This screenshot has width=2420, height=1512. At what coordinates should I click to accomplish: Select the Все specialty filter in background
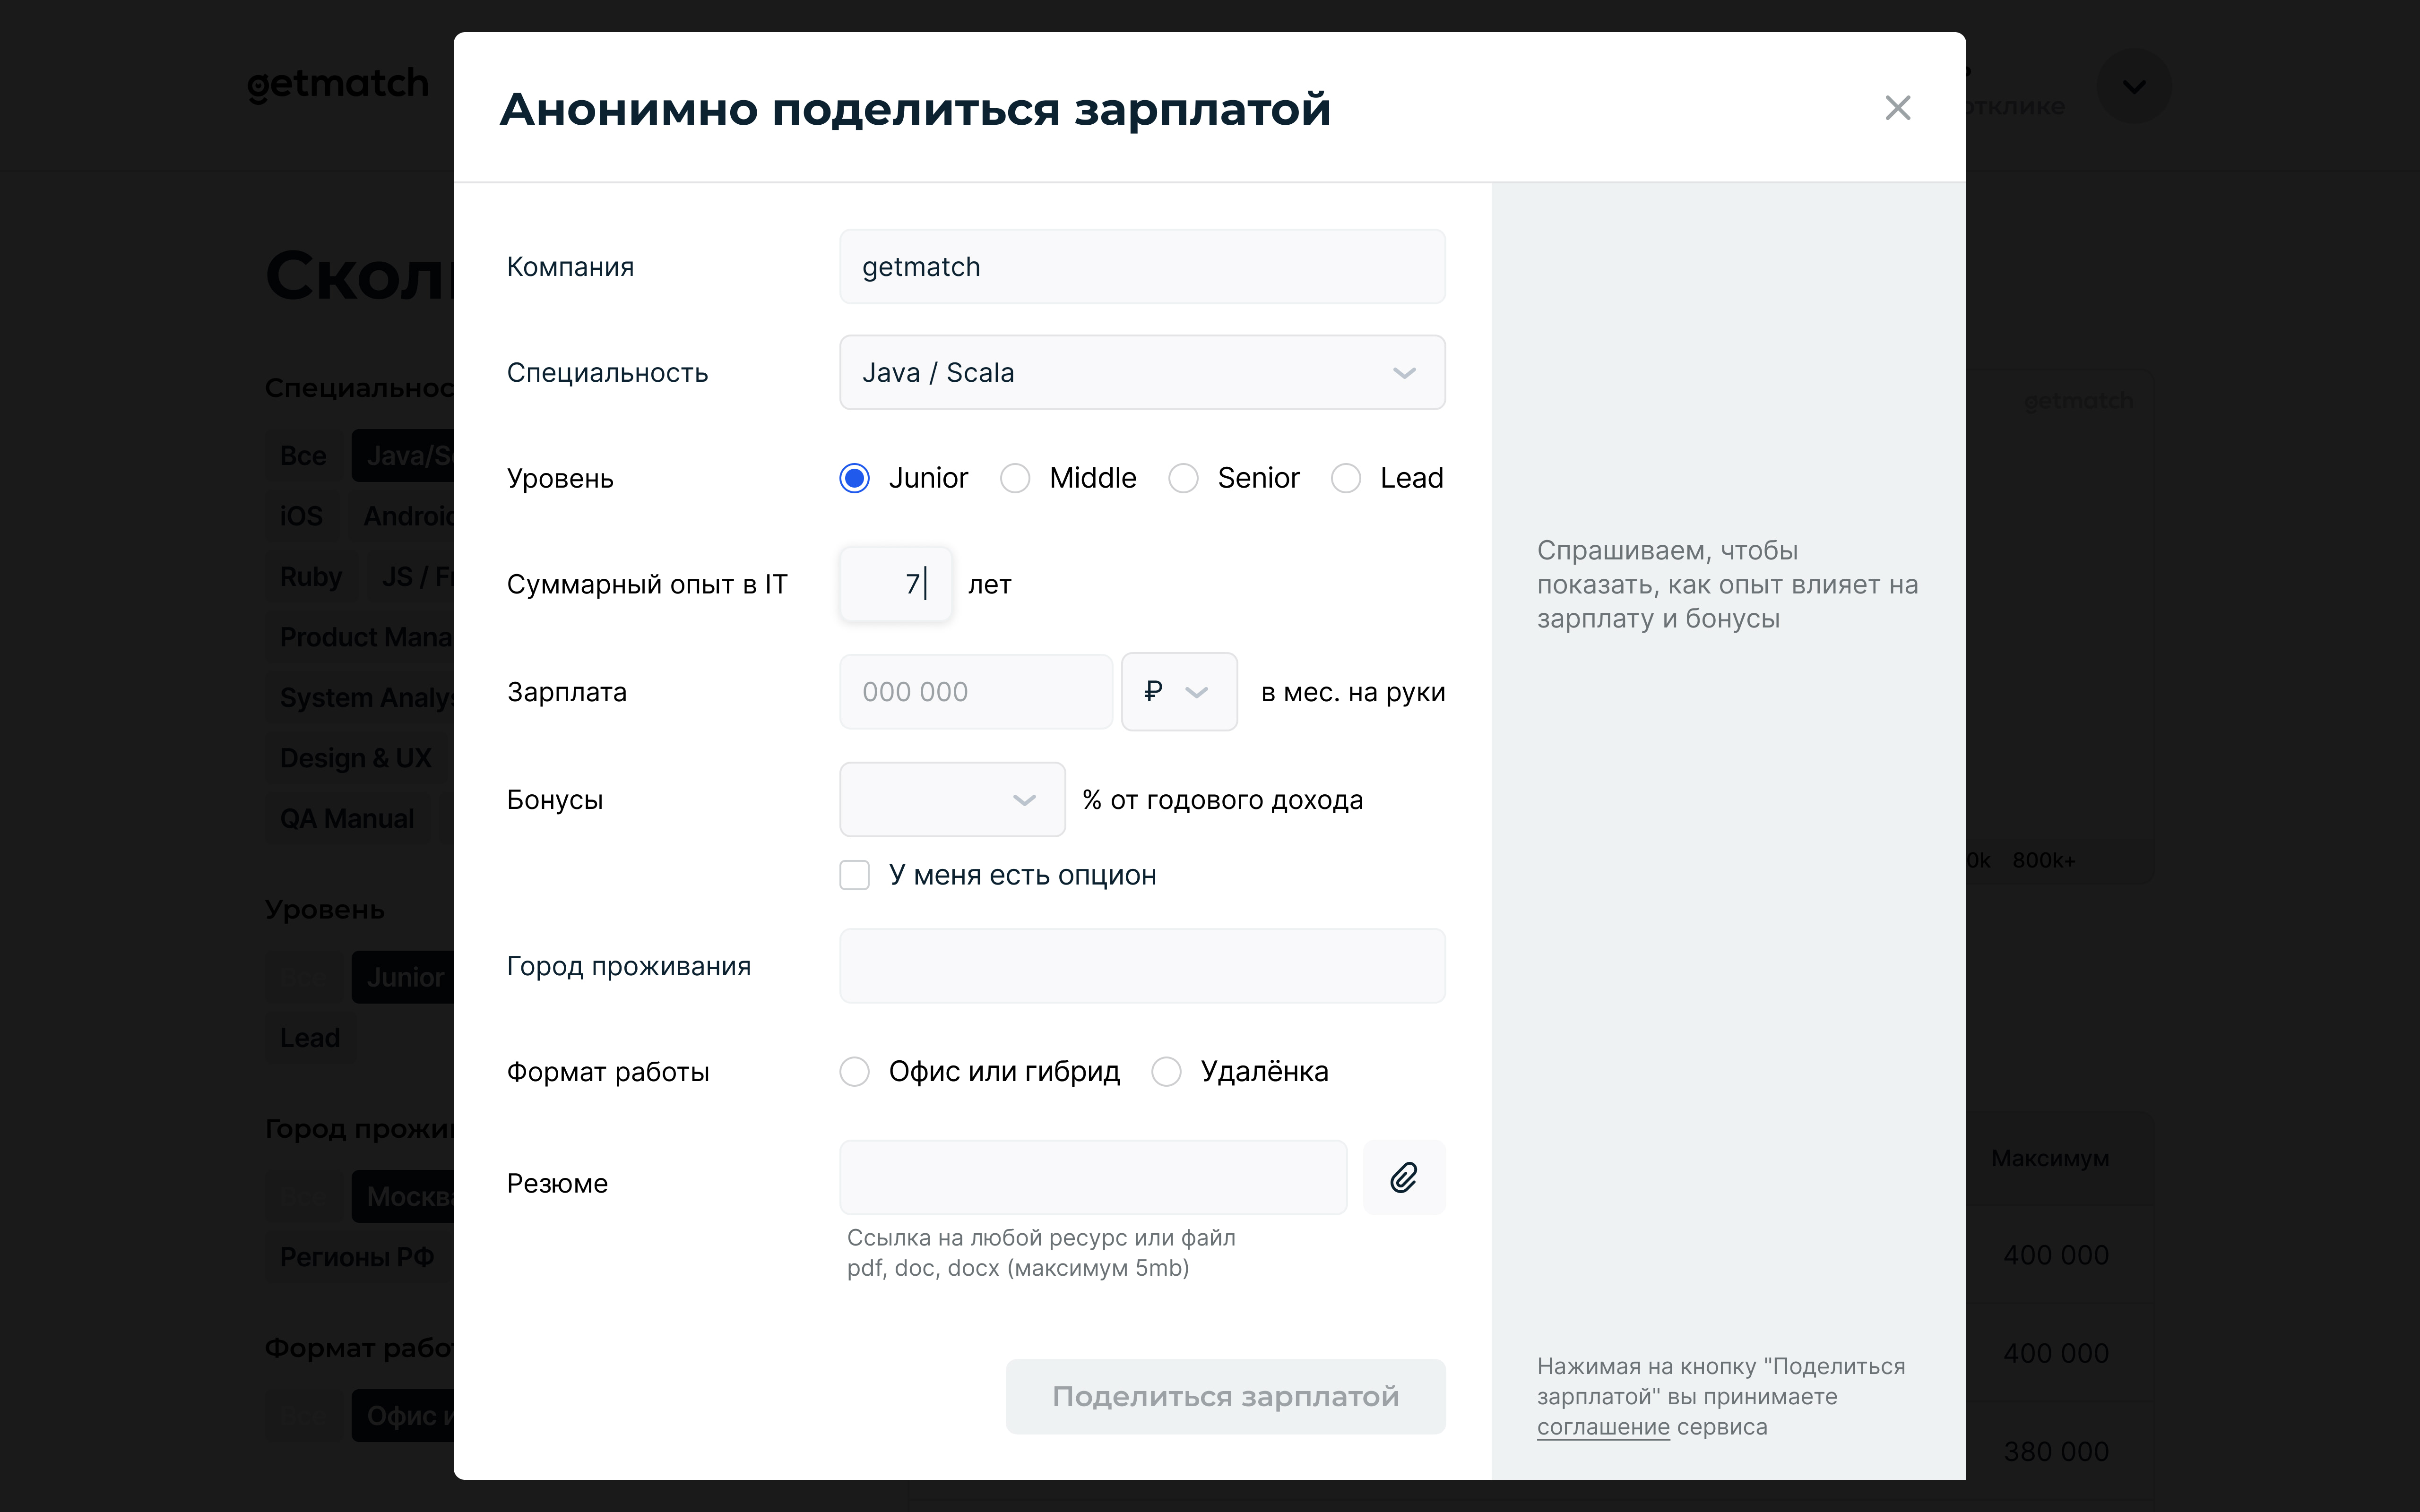click(x=304, y=456)
